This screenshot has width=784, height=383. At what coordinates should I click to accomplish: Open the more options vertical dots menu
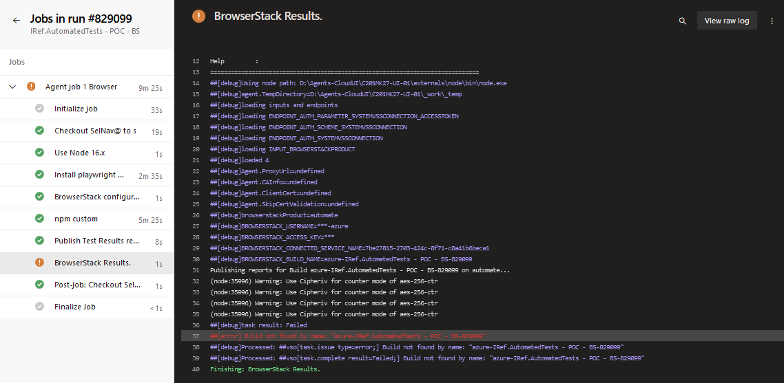[x=772, y=21]
